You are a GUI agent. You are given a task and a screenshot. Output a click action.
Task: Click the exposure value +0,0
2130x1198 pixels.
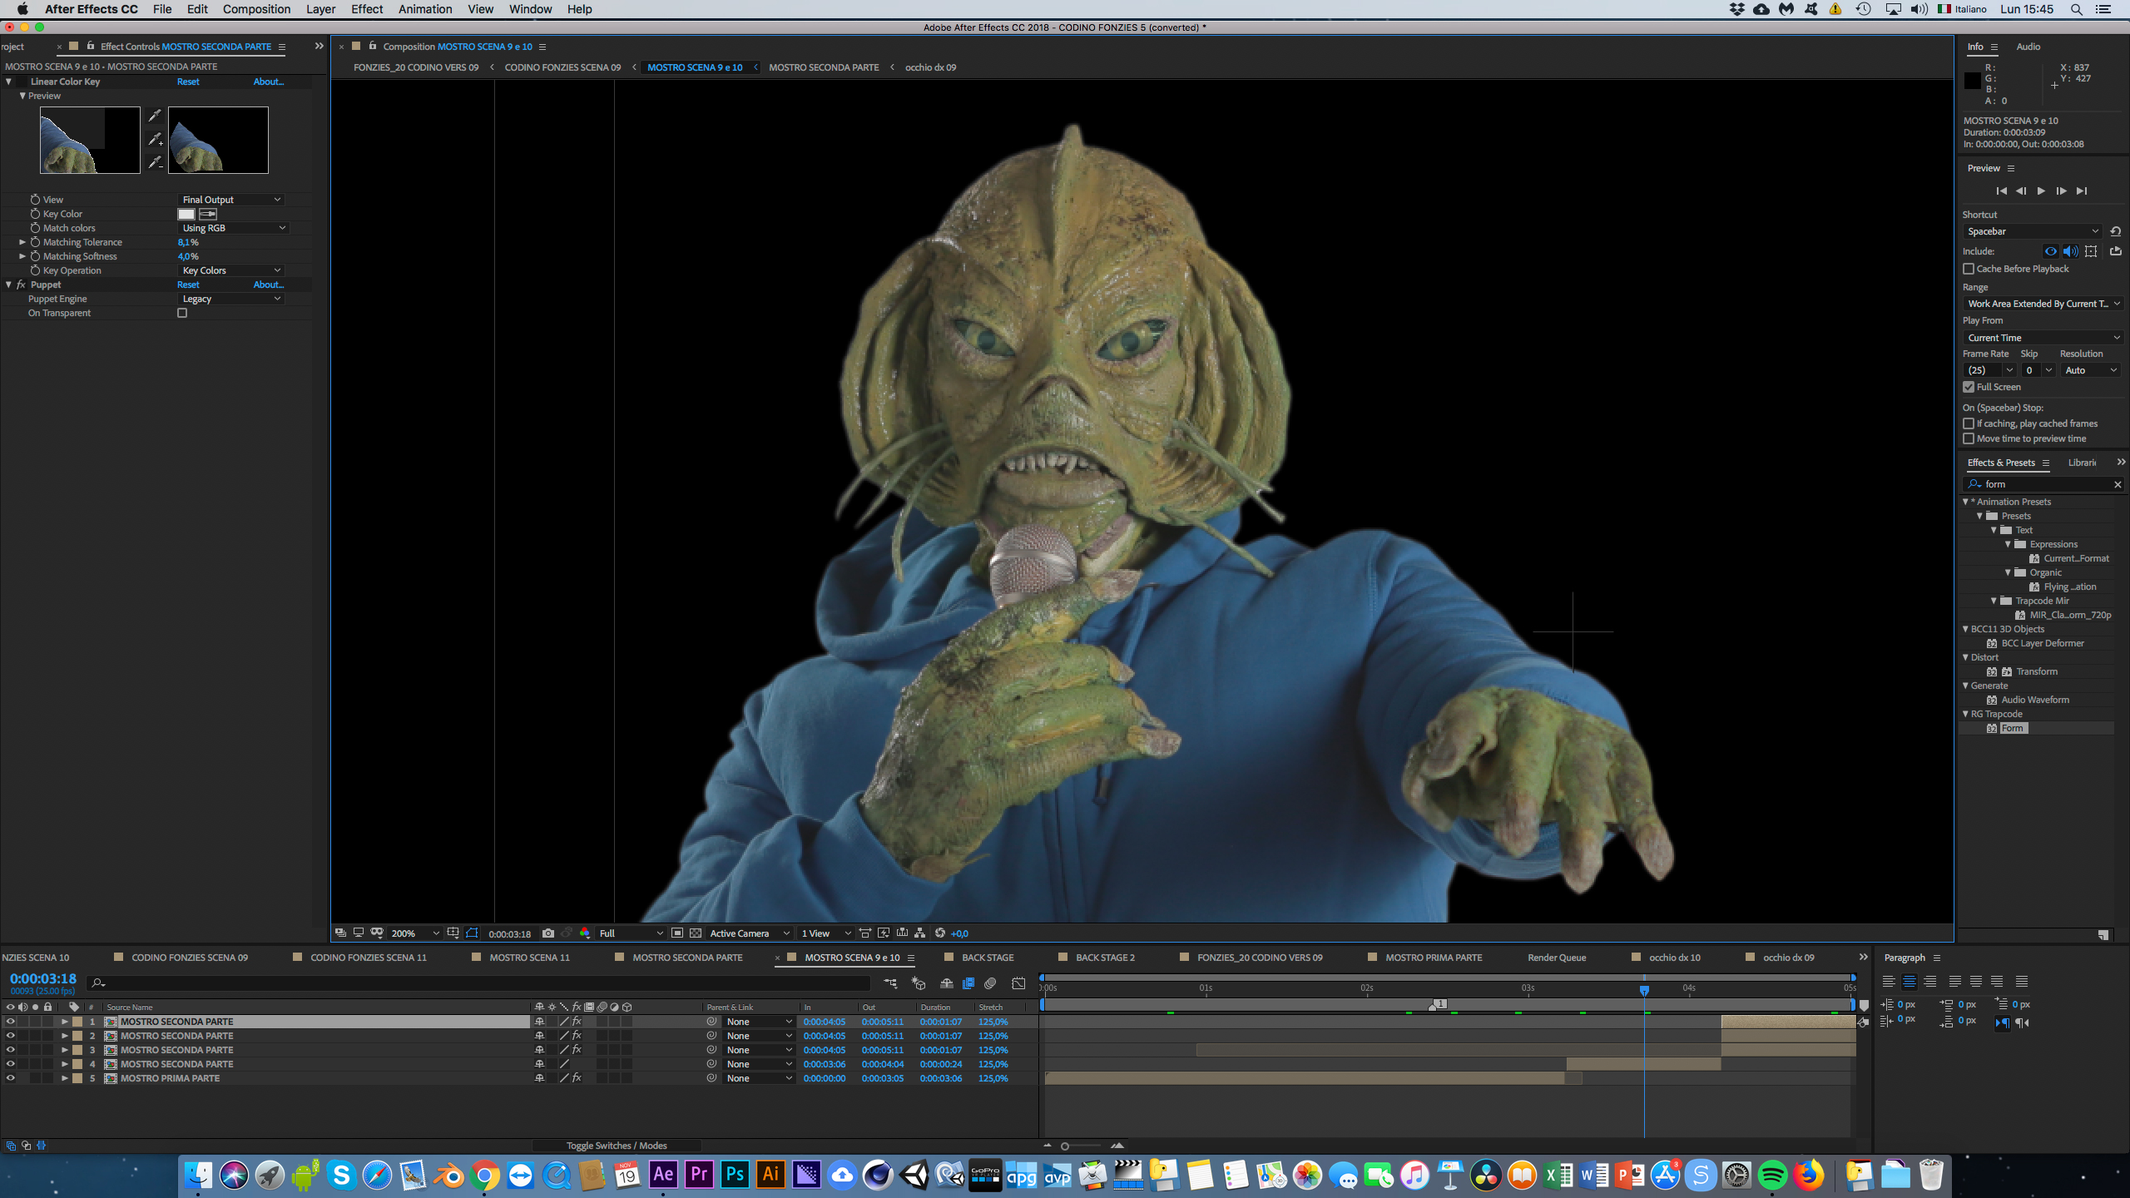point(959,933)
